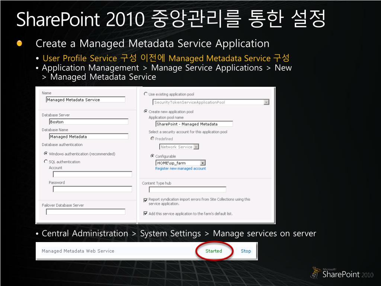Click the Database Name field showing Managed Metadata
The width and height of the screenshot is (381, 286).
[x=89, y=136]
